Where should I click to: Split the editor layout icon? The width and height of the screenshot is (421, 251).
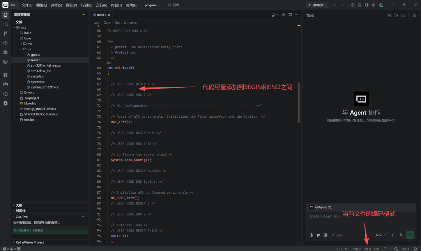(x=290, y=15)
